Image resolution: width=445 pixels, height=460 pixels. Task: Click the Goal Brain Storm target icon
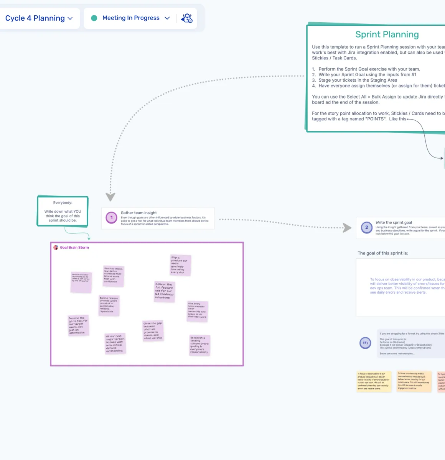coord(56,248)
